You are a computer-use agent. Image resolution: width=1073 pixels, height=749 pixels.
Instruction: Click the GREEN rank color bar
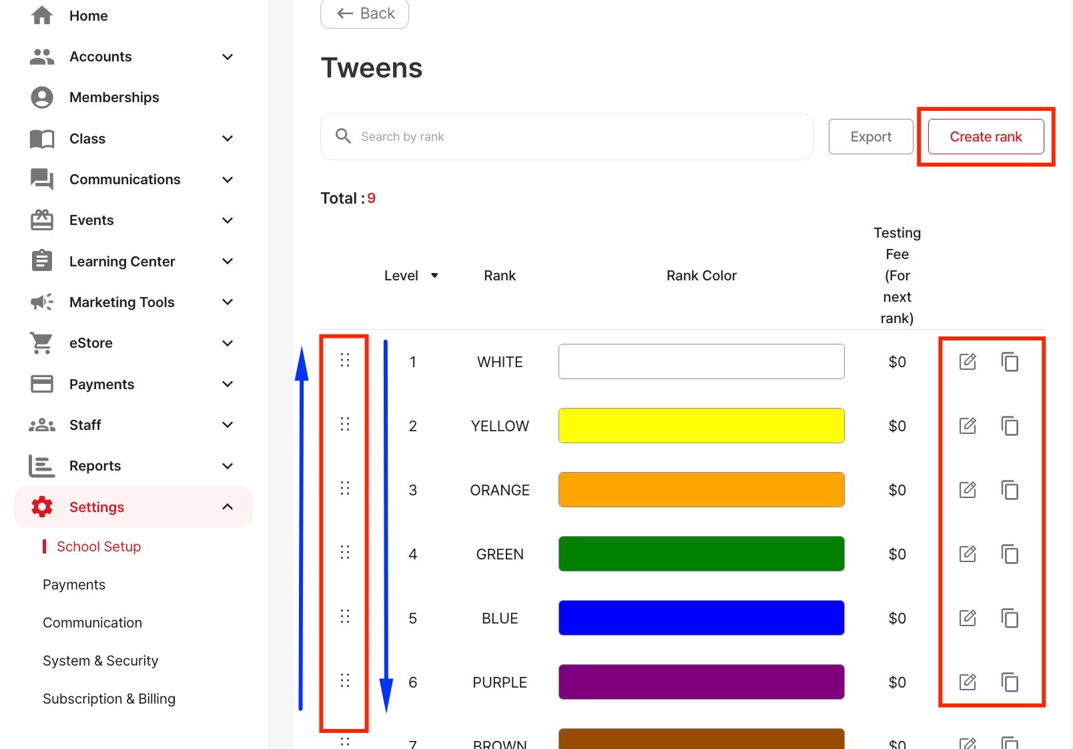(701, 553)
